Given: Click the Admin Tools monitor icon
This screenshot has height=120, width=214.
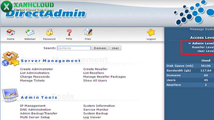Looking at the screenshot, I should (x=10, y=95).
